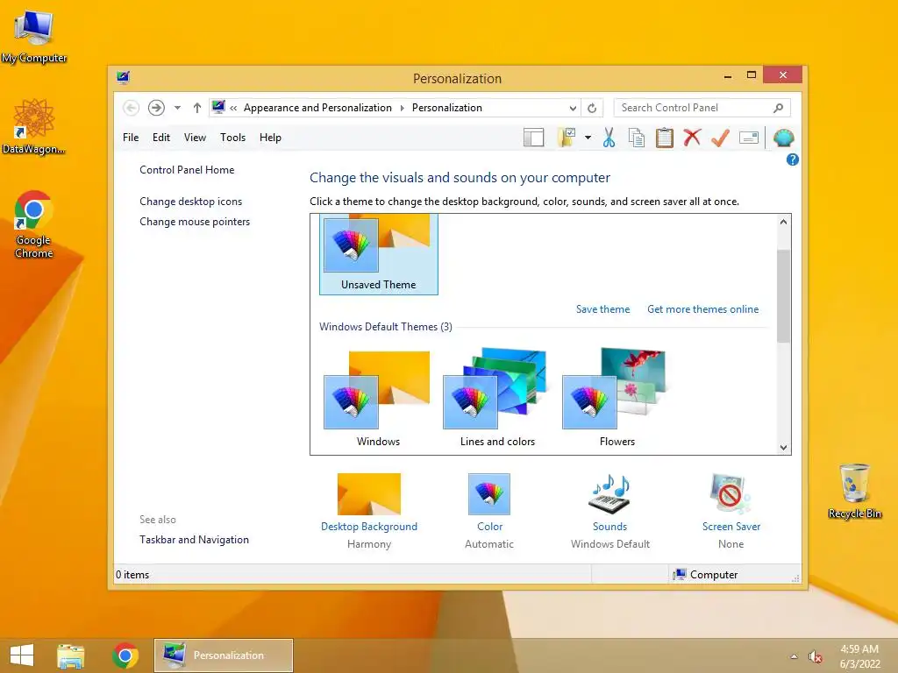Screen dimensions: 898x673
Task: Click the search magnifier icon
Action: pos(779,108)
